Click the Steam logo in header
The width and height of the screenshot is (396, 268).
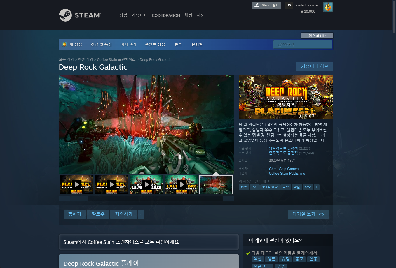click(80, 15)
